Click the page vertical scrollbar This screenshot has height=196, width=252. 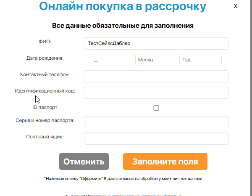click(251, 98)
